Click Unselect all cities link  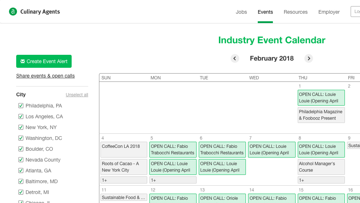click(x=77, y=95)
